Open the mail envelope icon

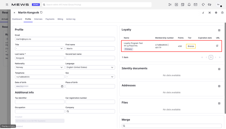pyautogui.click(x=195, y=5)
